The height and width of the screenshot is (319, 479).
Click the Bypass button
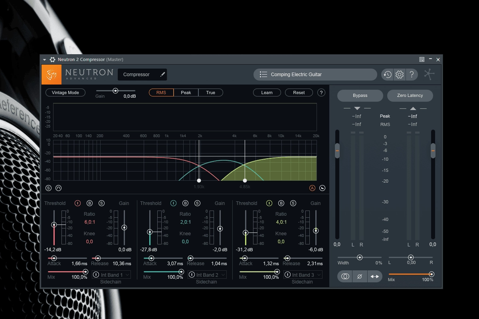360,96
